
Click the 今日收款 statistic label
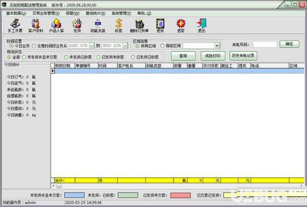pyautogui.click(x=15, y=102)
